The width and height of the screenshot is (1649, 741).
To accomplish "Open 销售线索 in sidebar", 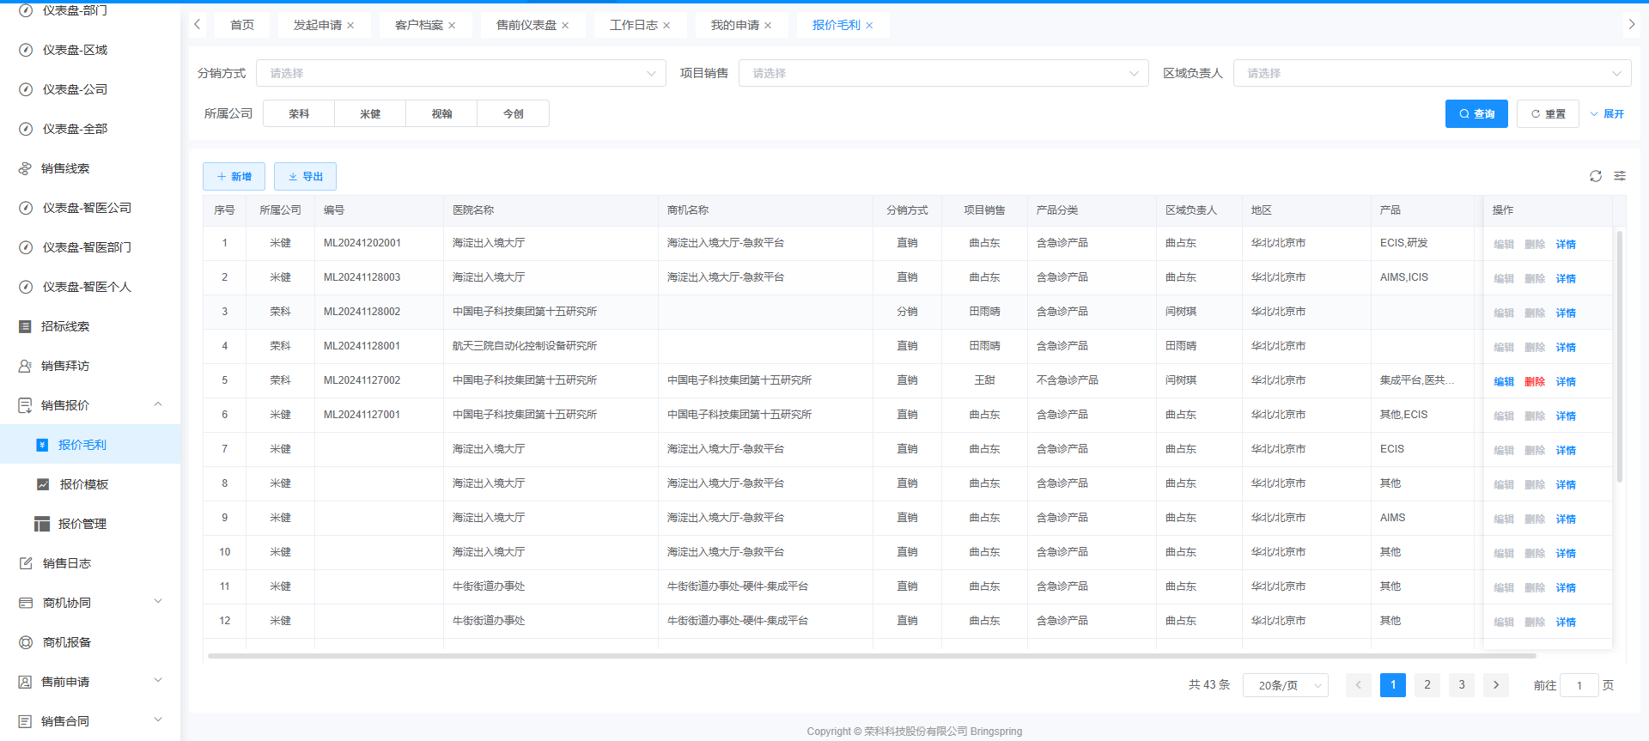I will coord(65,168).
